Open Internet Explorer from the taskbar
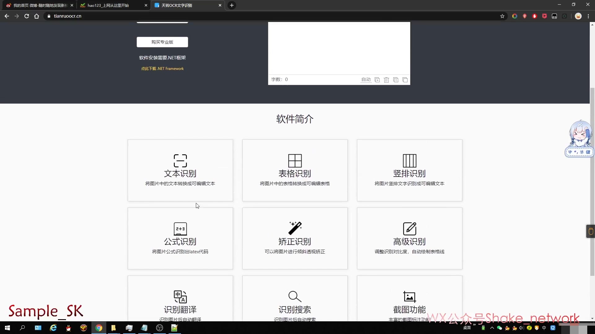The image size is (595, 334). (53, 328)
